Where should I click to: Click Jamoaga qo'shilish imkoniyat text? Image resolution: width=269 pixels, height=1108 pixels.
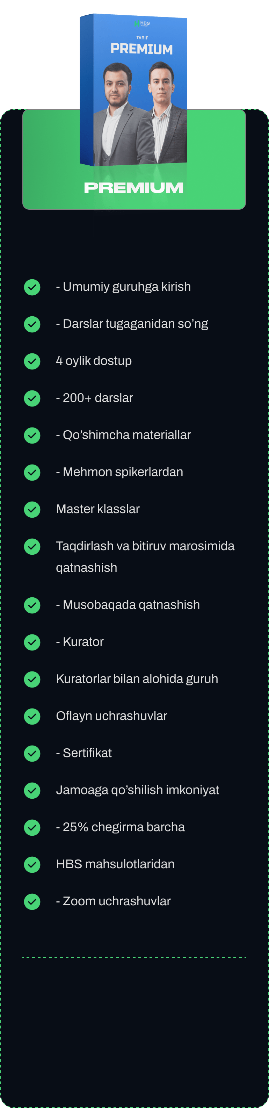tap(138, 790)
